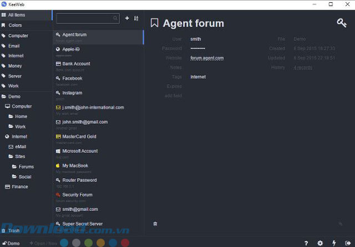Image resolution: width=355 pixels, height=247 pixels.
Task: Select the Instagram entry
Action: coord(99,95)
